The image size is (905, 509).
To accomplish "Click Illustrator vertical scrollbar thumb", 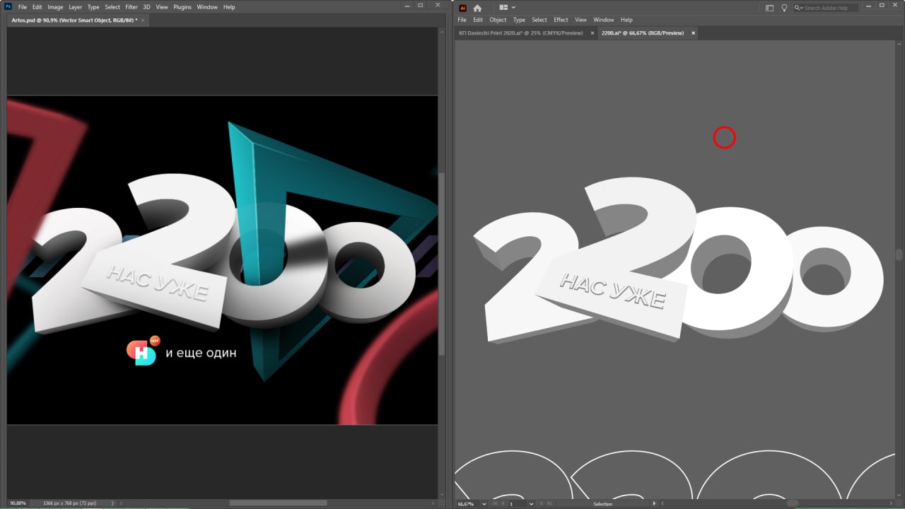I will click(899, 255).
